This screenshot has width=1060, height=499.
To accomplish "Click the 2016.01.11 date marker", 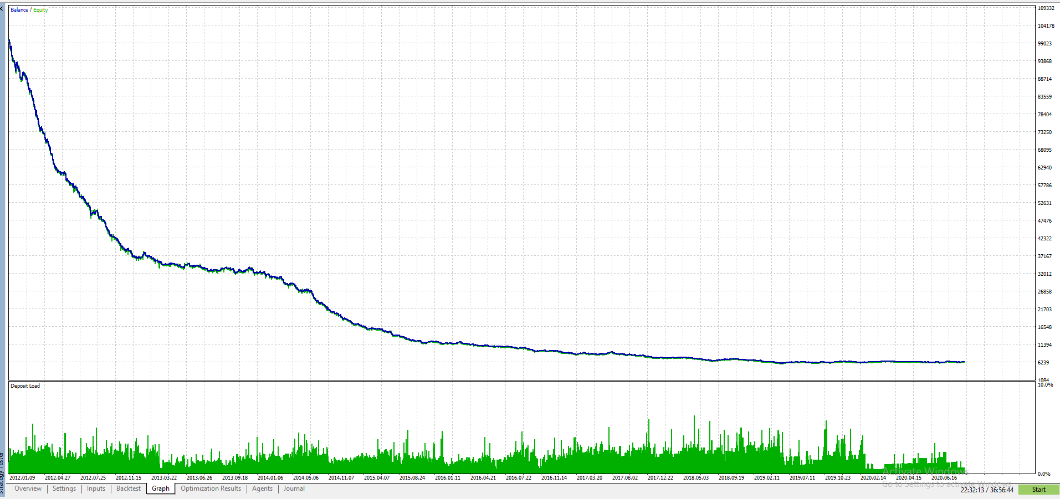I will (x=447, y=477).
